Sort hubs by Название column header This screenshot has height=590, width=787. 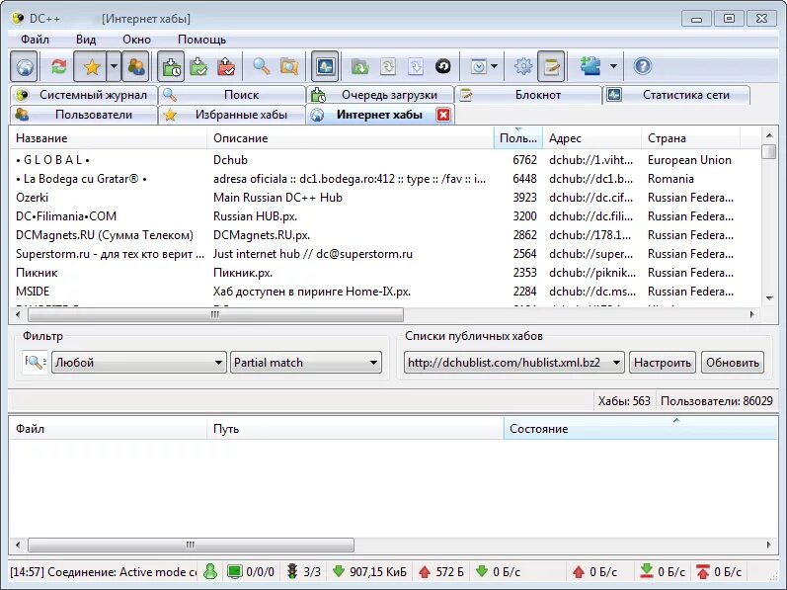tap(108, 138)
